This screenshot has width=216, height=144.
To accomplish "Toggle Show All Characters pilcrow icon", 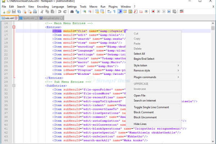I will [114, 12].
